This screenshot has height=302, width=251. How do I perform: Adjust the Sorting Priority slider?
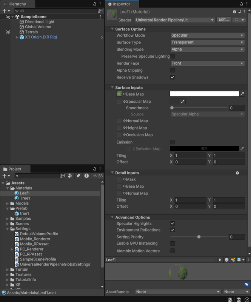coord(199,237)
